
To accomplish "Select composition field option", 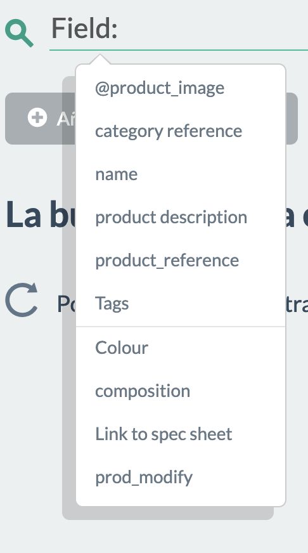I will click(x=143, y=391).
